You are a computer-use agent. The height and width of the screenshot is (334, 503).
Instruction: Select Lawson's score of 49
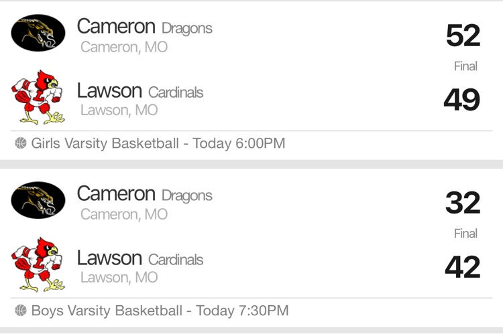[x=462, y=100]
